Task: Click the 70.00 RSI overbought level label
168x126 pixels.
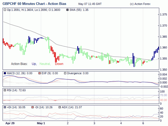Action: pyautogui.click(x=164, y=95)
